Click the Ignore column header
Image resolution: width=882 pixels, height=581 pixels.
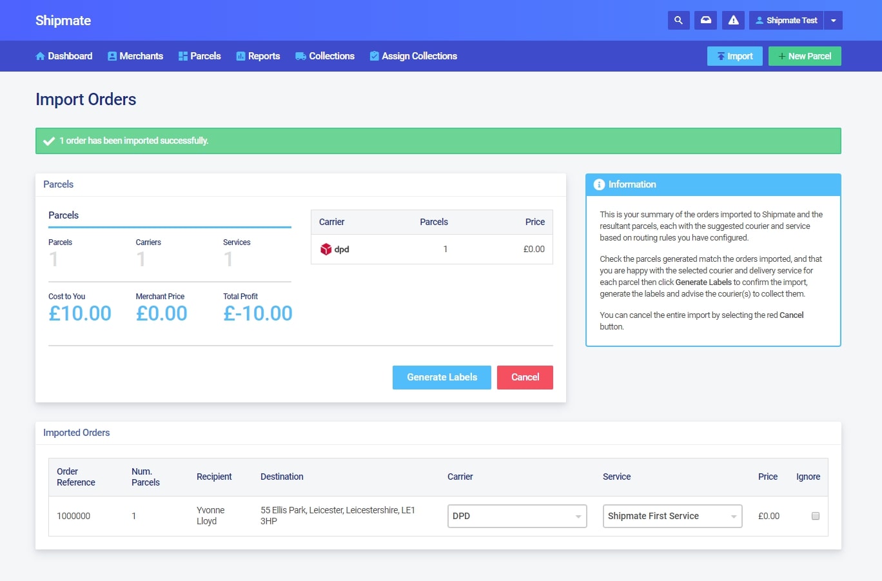click(808, 477)
